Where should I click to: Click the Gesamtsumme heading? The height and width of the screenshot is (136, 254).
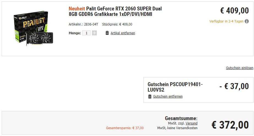pos(181,118)
